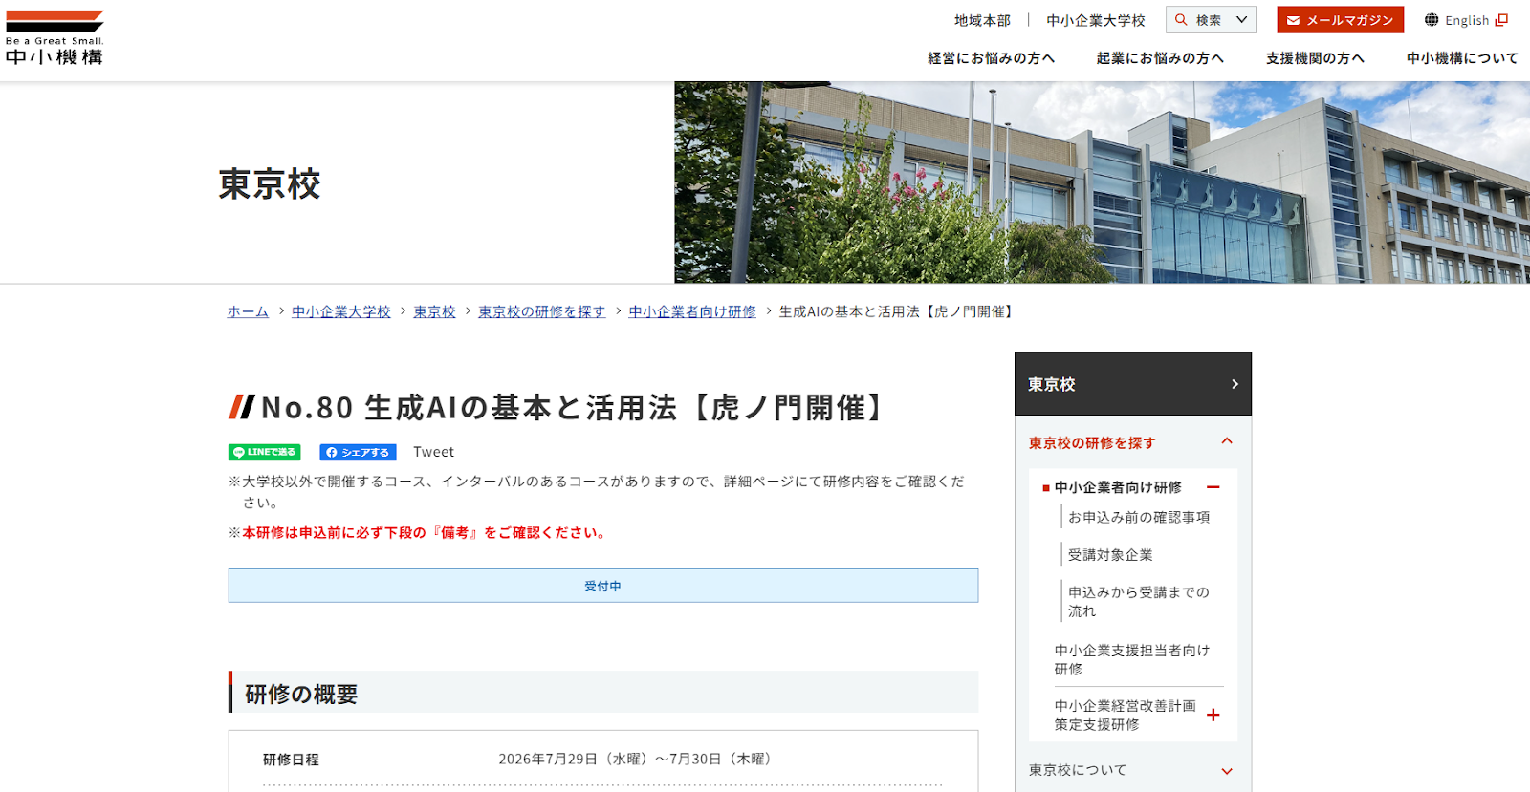Viewport: 1530px width, 792px height.
Task: Collapse 東京校の研修を探す section
Action: 1227,442
